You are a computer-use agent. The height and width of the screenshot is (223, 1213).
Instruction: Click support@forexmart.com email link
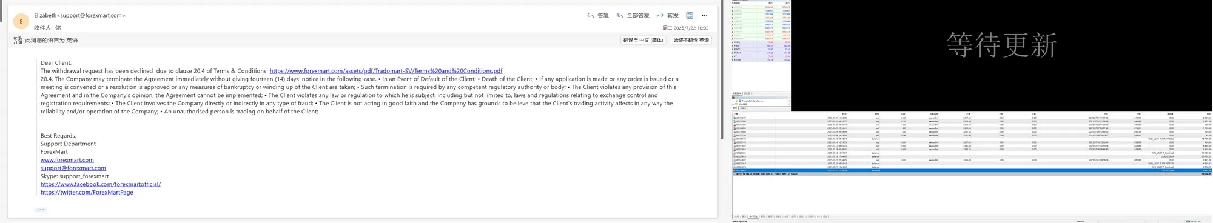coord(73,168)
